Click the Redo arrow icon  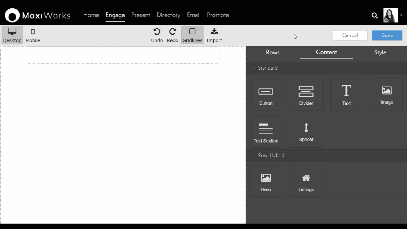coord(172,31)
